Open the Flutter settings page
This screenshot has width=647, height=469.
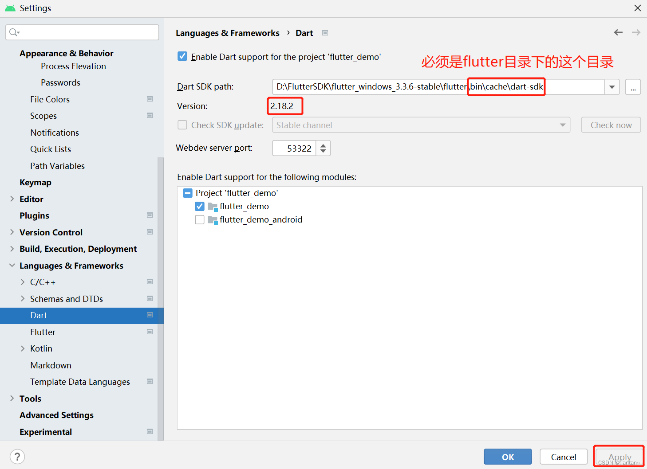click(43, 332)
